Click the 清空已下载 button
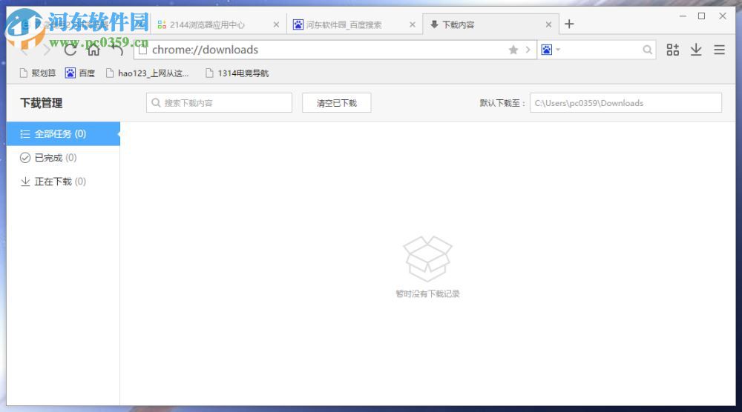Screen dimensions: 742x412 click(336, 102)
